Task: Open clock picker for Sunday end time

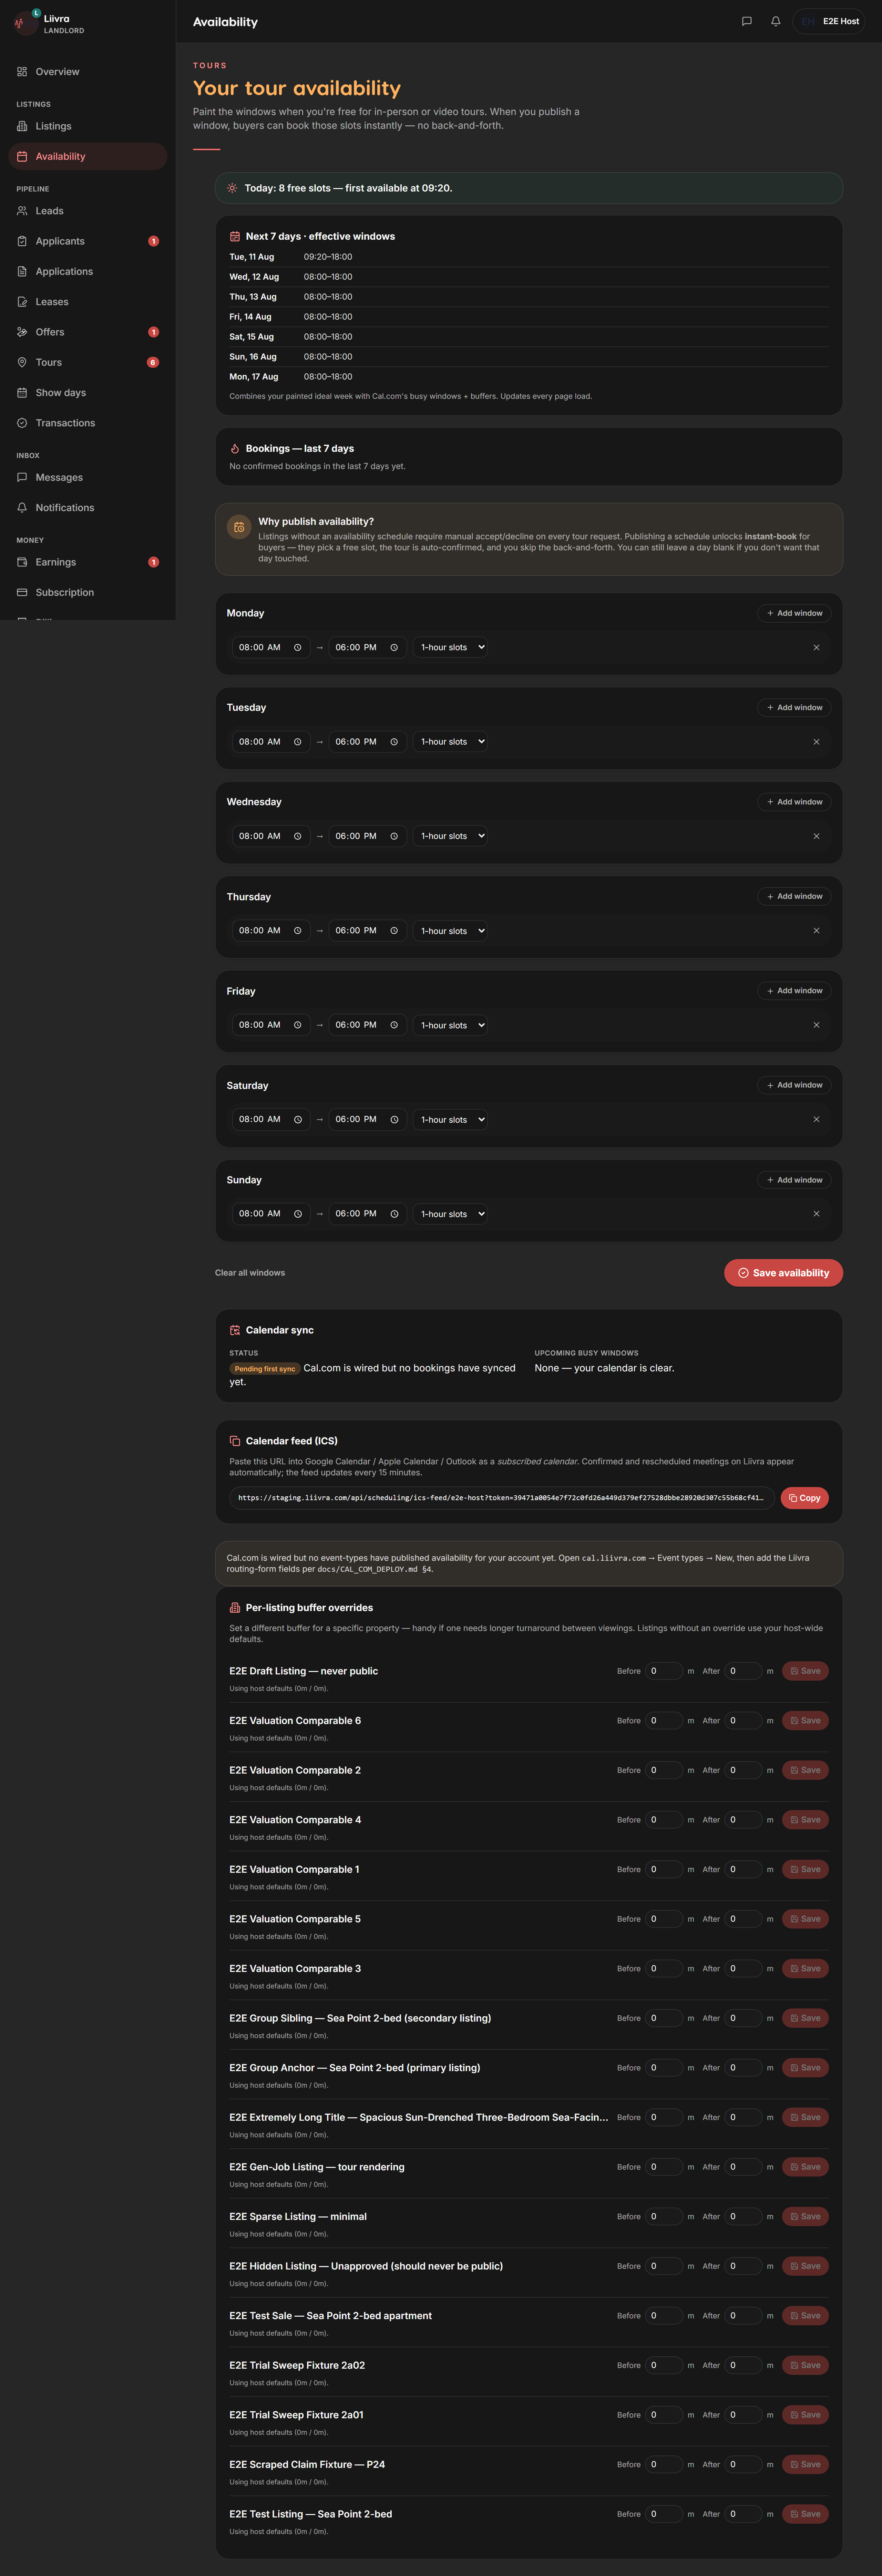Action: pos(394,1214)
